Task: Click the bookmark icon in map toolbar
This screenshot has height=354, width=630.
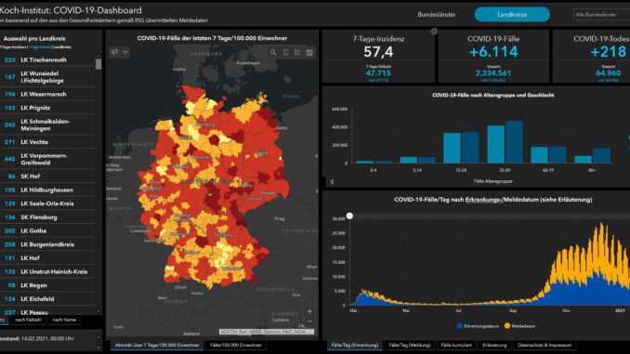Action: [x=285, y=52]
